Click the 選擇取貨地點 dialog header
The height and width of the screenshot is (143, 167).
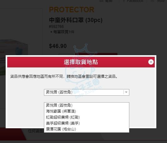[x=81, y=62]
